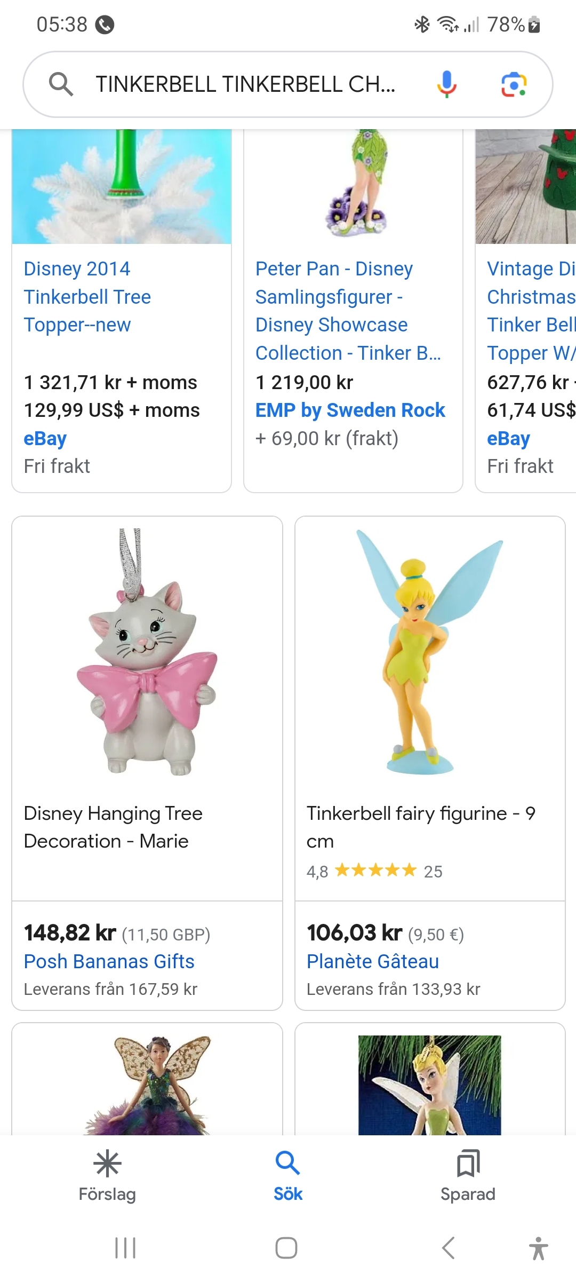The width and height of the screenshot is (576, 1281).
Task: Tap the Android back arrow
Action: point(449,1248)
